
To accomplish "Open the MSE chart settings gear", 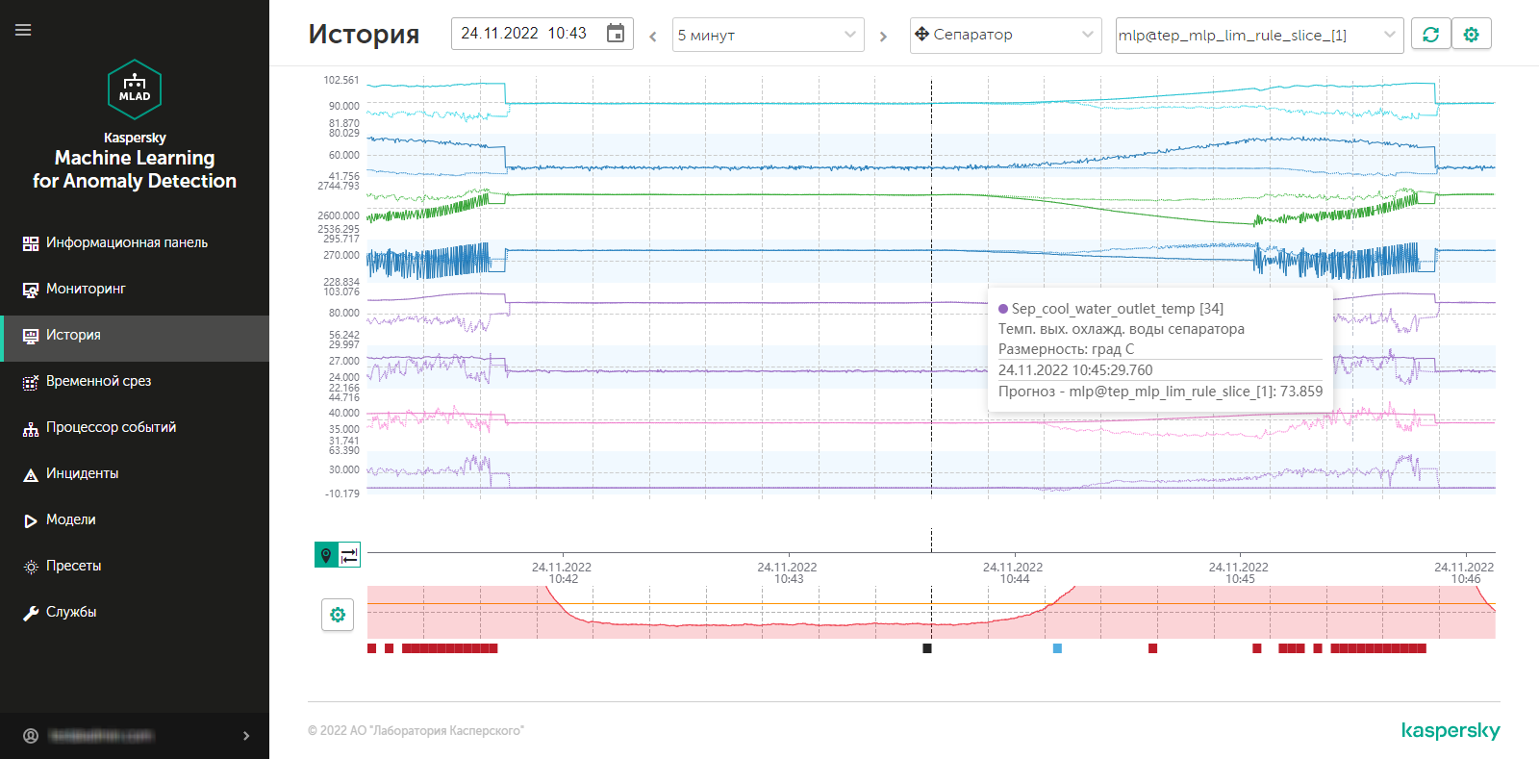I will click(x=338, y=615).
